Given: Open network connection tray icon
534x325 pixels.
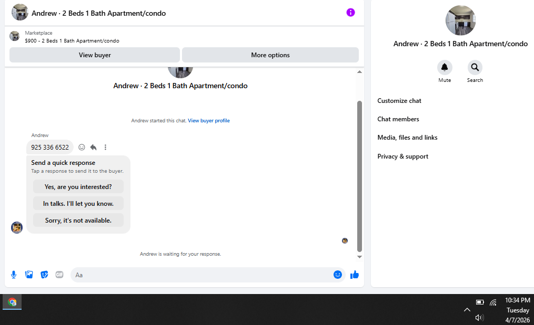Looking at the screenshot, I should 493,302.
